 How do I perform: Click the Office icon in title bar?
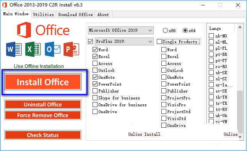coord(5,5)
